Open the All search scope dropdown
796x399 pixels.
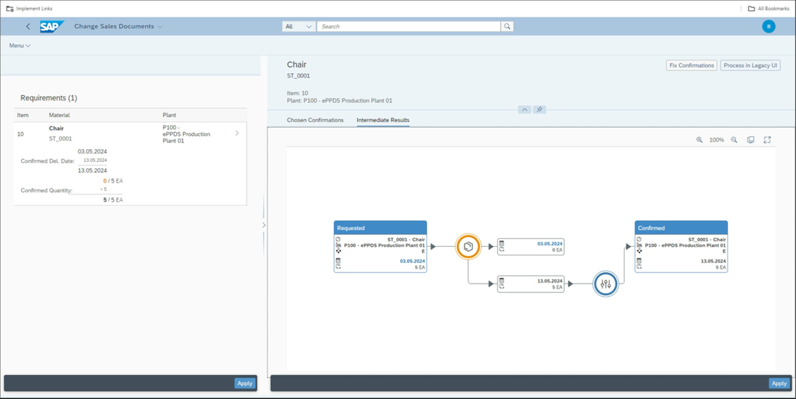298,26
